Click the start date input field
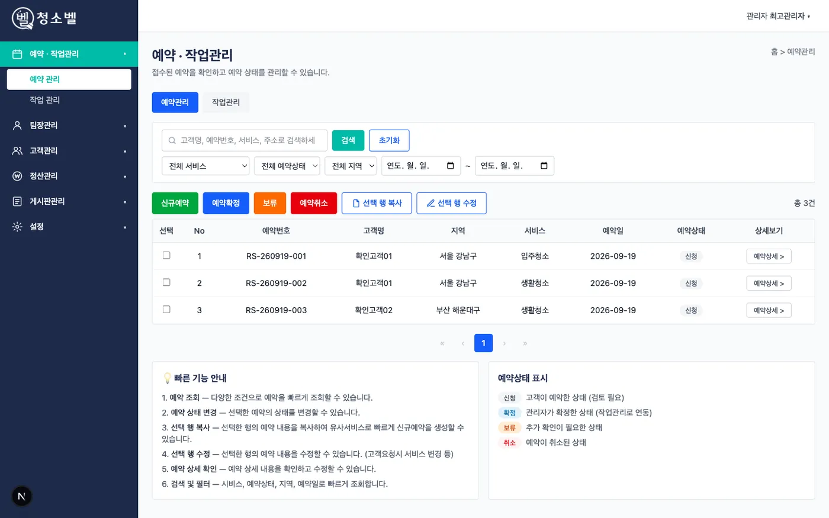This screenshot has height=518, width=829. 421,166
